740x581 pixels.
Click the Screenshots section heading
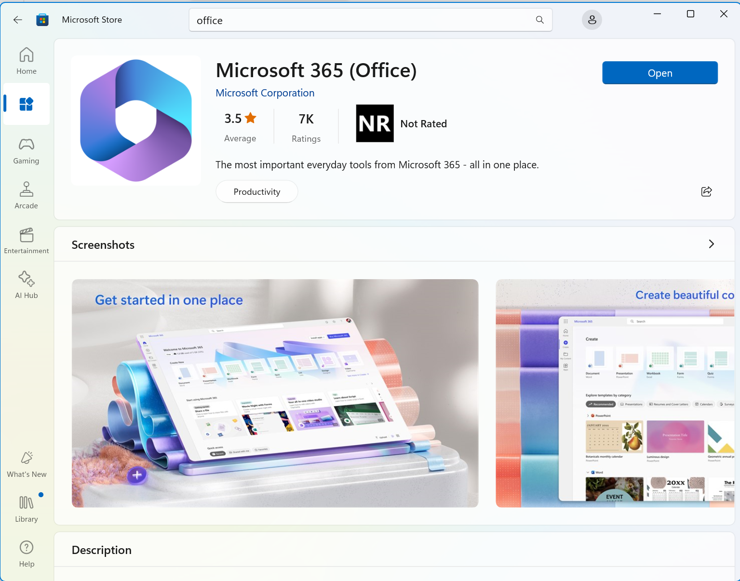[x=103, y=245]
